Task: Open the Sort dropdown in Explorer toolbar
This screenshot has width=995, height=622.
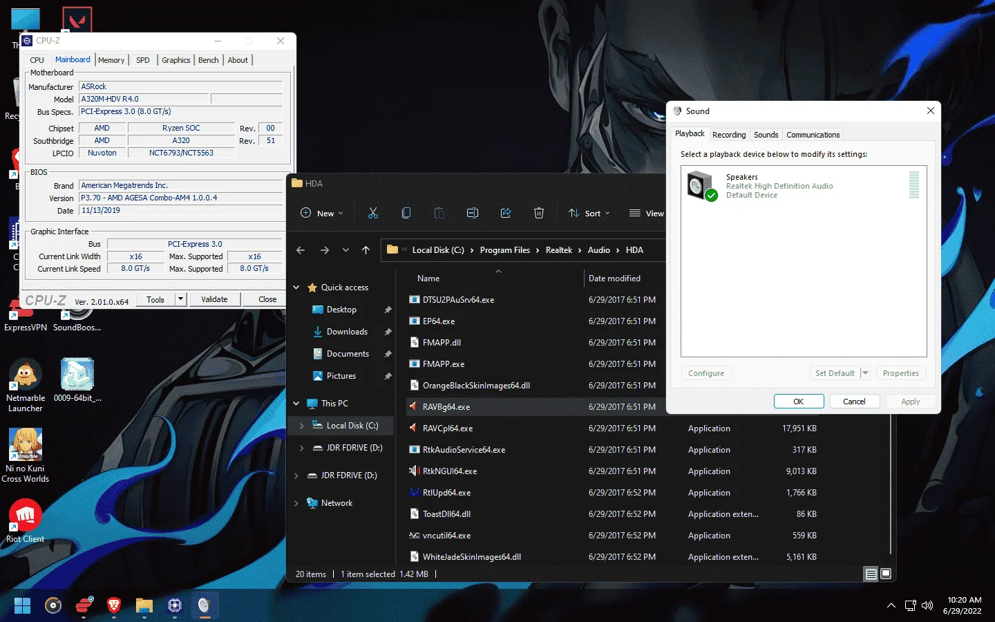Action: point(589,213)
